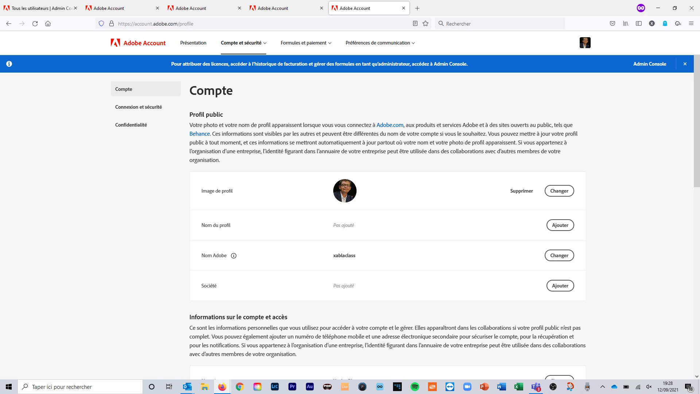Select Connexion et sécurité in sidebar
700x394 pixels.
pyautogui.click(x=139, y=107)
